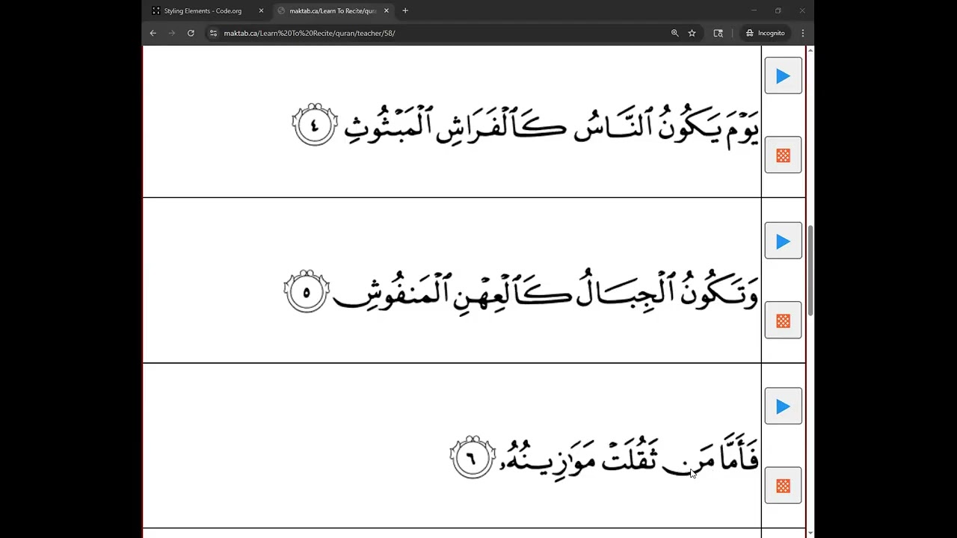Play verse 5 audio with blue play button
The width and height of the screenshot is (957, 538).
pyautogui.click(x=783, y=241)
